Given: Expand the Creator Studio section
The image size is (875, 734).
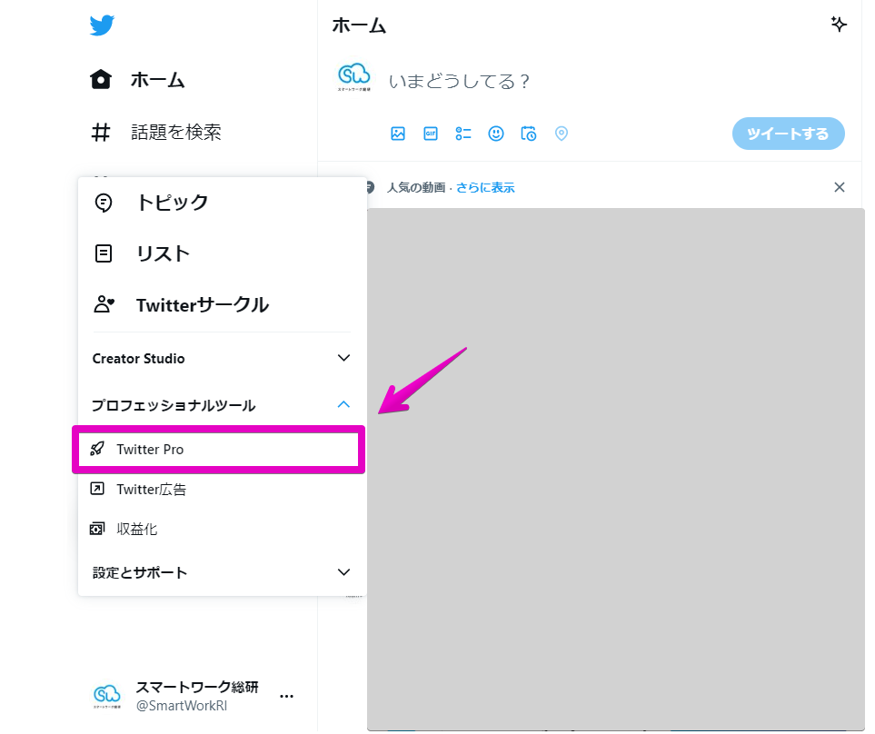Looking at the screenshot, I should [222, 358].
